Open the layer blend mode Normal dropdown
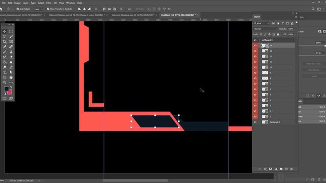326x183 pixels. pyautogui.click(x=265, y=29)
